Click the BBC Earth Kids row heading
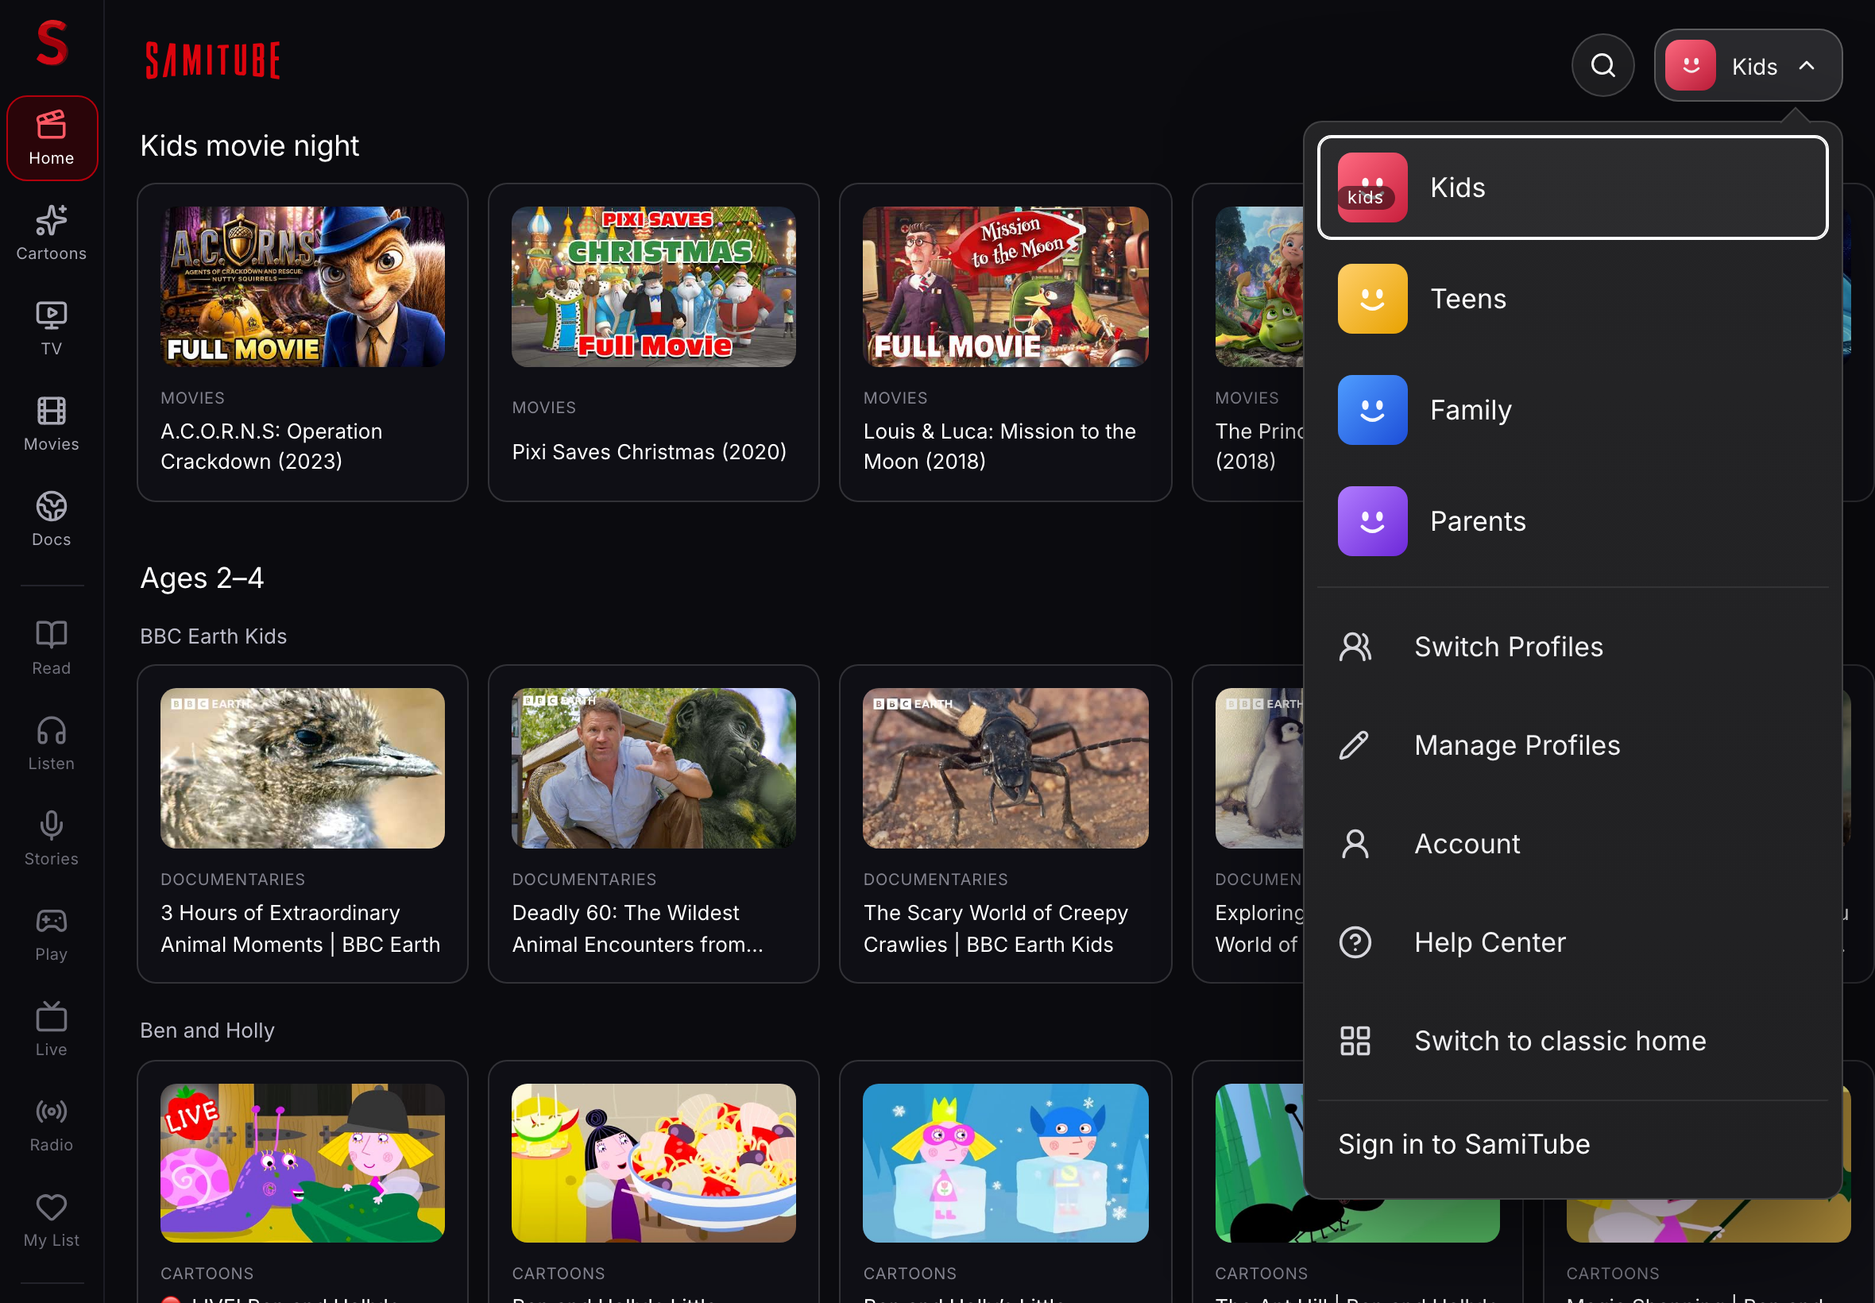The width and height of the screenshot is (1875, 1303). (213, 636)
